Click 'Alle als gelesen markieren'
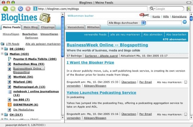This screenshot has height=127, width=193. click(43, 44)
